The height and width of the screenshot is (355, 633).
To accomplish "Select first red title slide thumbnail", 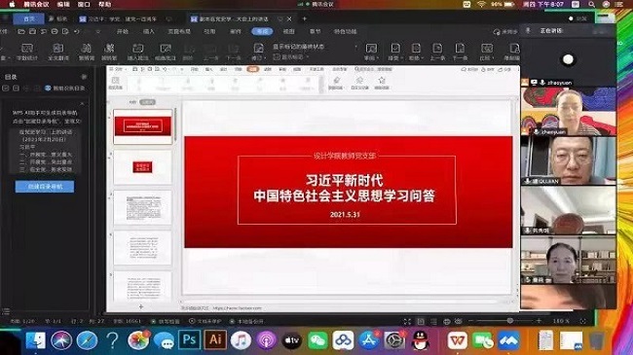I will click(143, 126).
